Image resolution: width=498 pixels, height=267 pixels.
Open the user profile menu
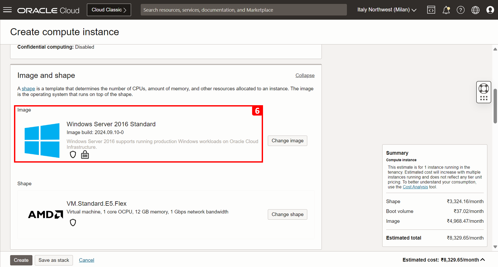pos(490,10)
